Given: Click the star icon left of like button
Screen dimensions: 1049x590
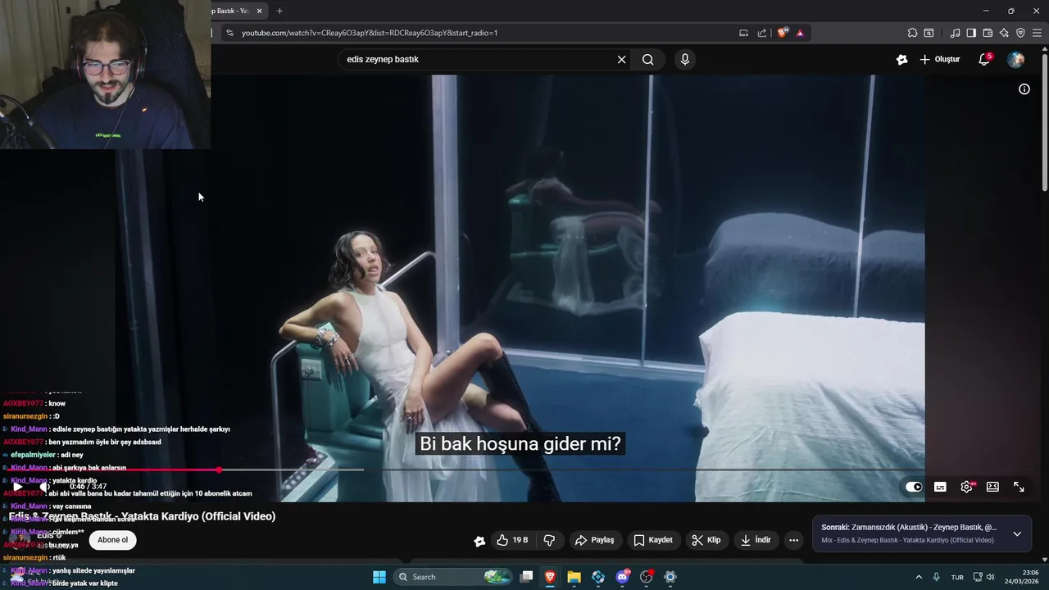Looking at the screenshot, I should [479, 540].
